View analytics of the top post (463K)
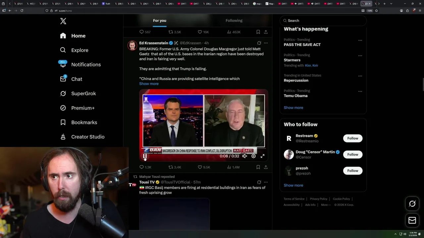This screenshot has height=238, width=424. [x=234, y=32]
